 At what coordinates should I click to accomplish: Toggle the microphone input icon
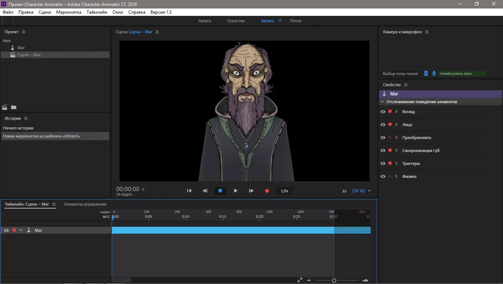[434, 73]
